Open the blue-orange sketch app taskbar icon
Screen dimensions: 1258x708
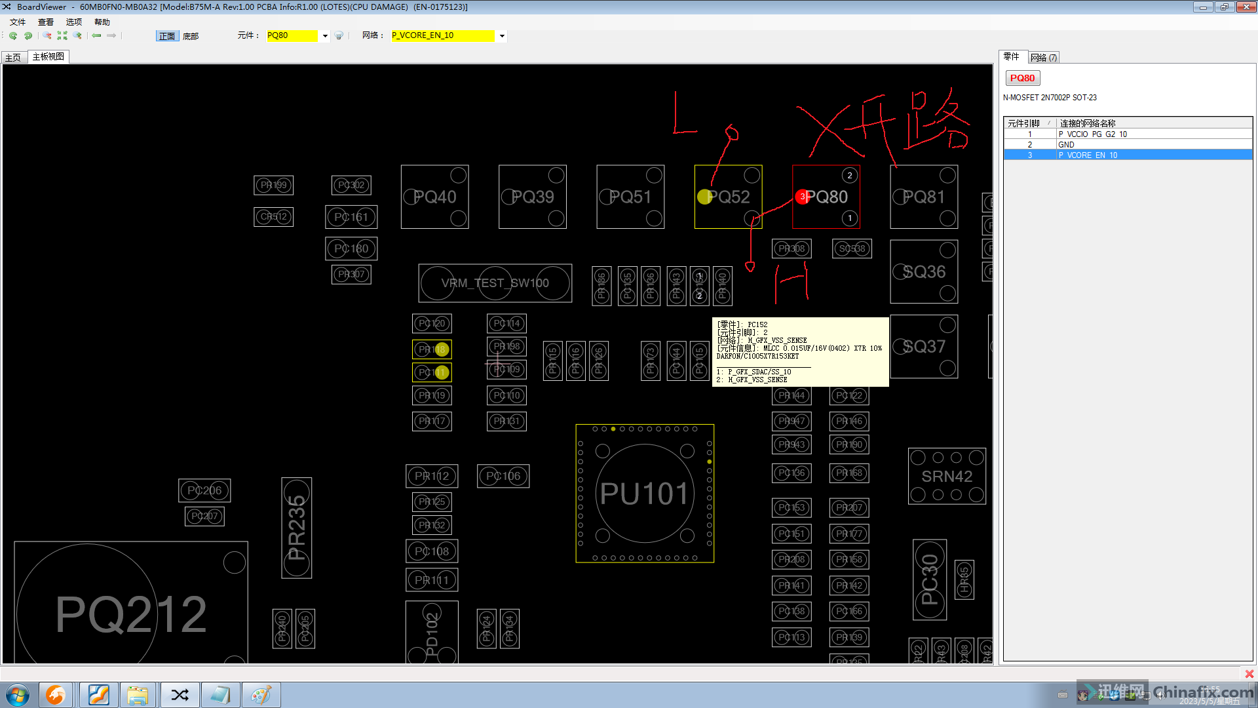98,695
